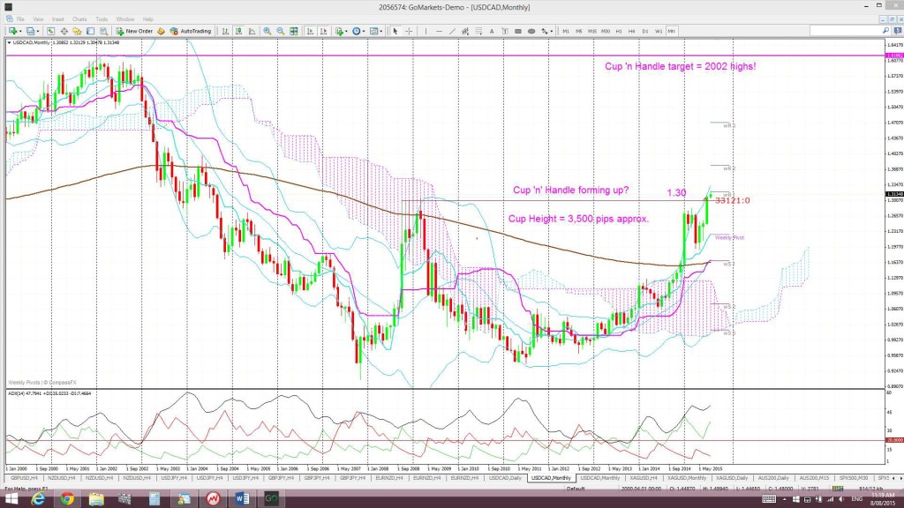Viewport: 904px width, 508px height.
Task: Open the Market Watch window icon
Action: [50, 31]
